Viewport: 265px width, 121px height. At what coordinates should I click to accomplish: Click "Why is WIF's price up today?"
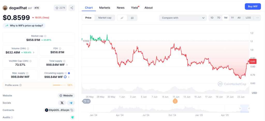tap(24, 25)
